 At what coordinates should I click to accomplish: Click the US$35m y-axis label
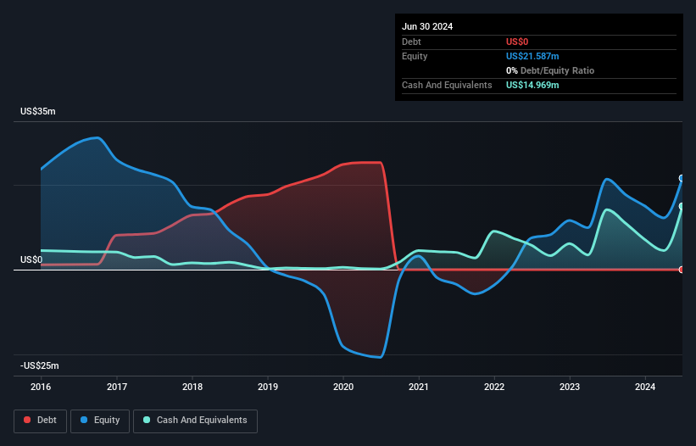(38, 111)
